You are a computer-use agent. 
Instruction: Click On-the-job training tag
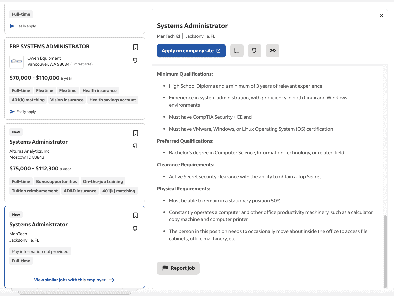(103, 181)
